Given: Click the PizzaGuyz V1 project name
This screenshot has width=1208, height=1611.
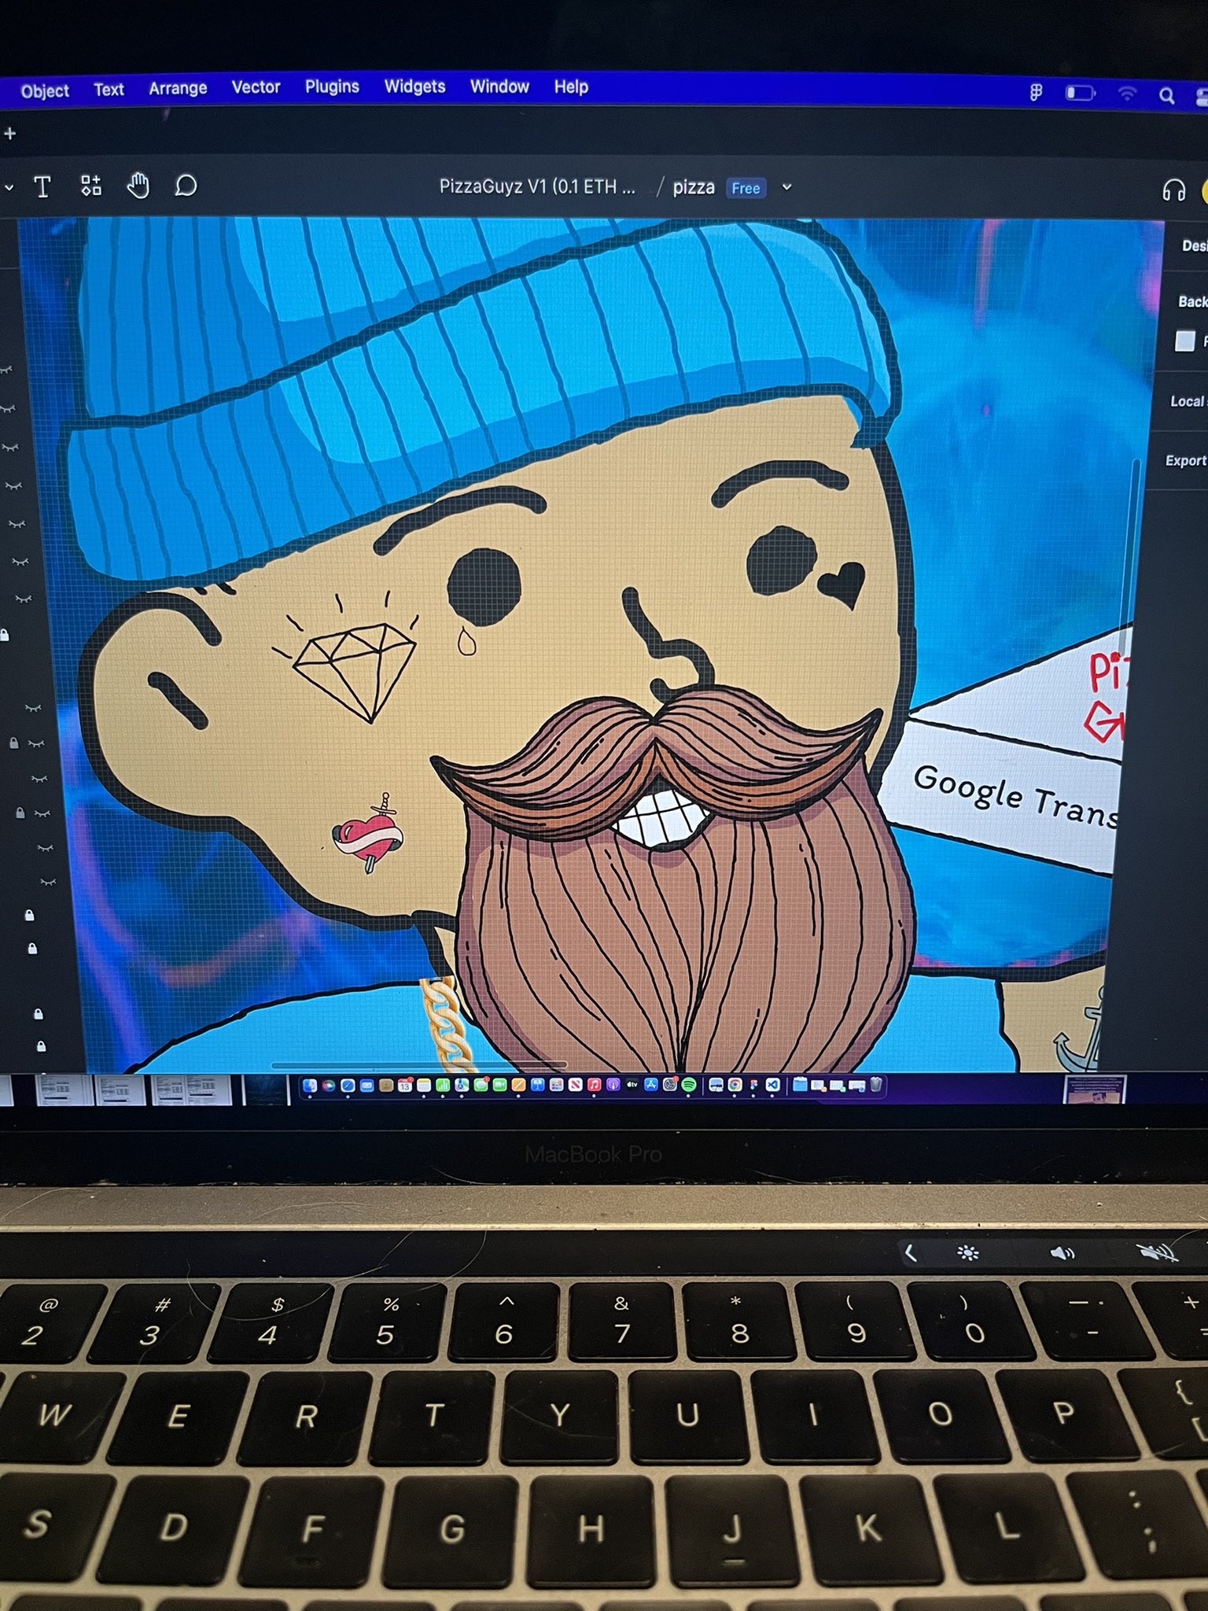Looking at the screenshot, I should pos(537,186).
